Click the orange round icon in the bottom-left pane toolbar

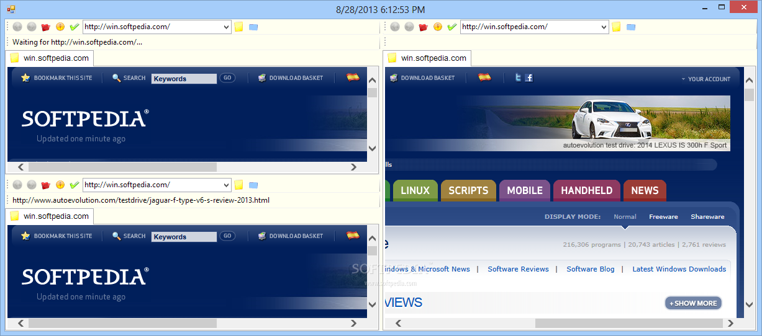[x=60, y=185]
